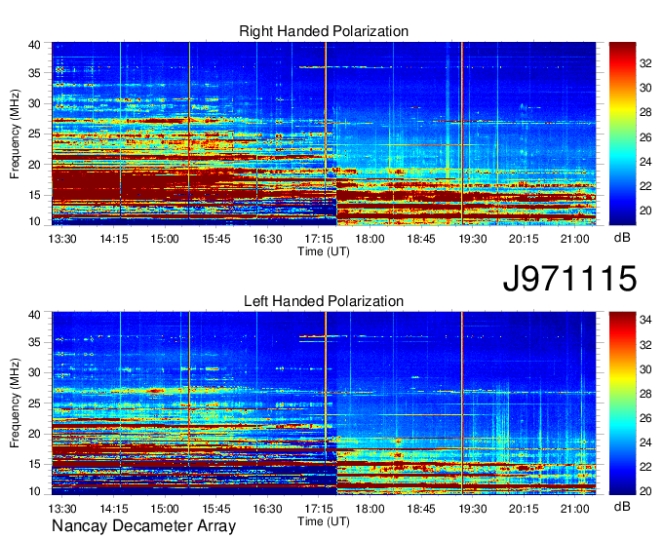Click the 16:30 tick on the right-handed plot
The height and width of the screenshot is (538, 663).
click(268, 239)
